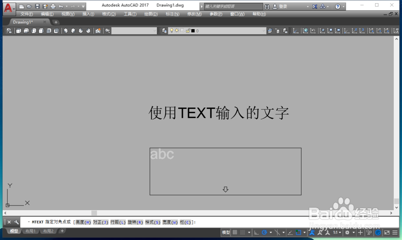This screenshot has height=240, width=402.
Task: Create a new drawing from Quick Access toolbar
Action: click(22, 6)
